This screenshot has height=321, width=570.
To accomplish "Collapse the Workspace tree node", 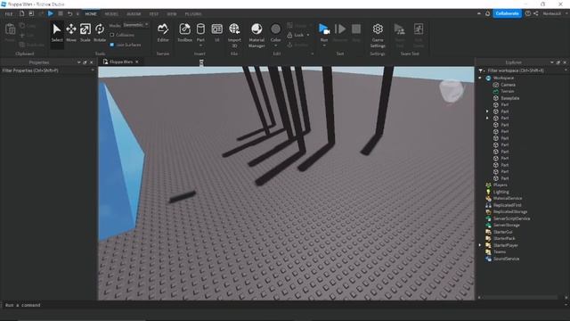I will (x=480, y=78).
